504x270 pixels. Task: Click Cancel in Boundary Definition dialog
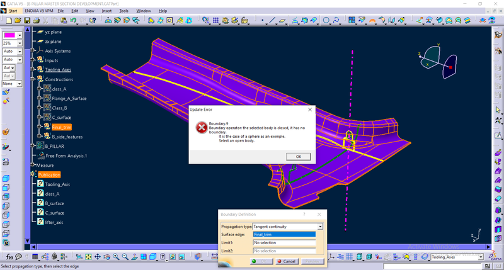(x=287, y=261)
